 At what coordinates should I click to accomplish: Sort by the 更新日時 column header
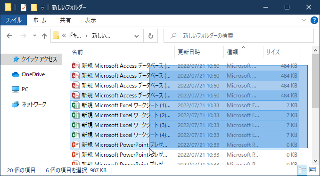tap(199, 52)
